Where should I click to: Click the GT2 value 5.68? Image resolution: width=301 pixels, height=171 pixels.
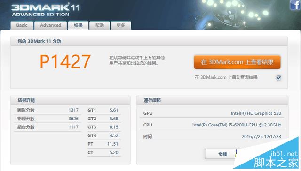(114, 119)
